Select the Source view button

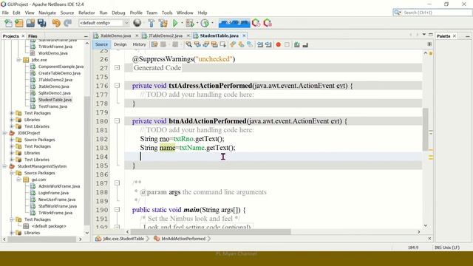[x=101, y=44]
